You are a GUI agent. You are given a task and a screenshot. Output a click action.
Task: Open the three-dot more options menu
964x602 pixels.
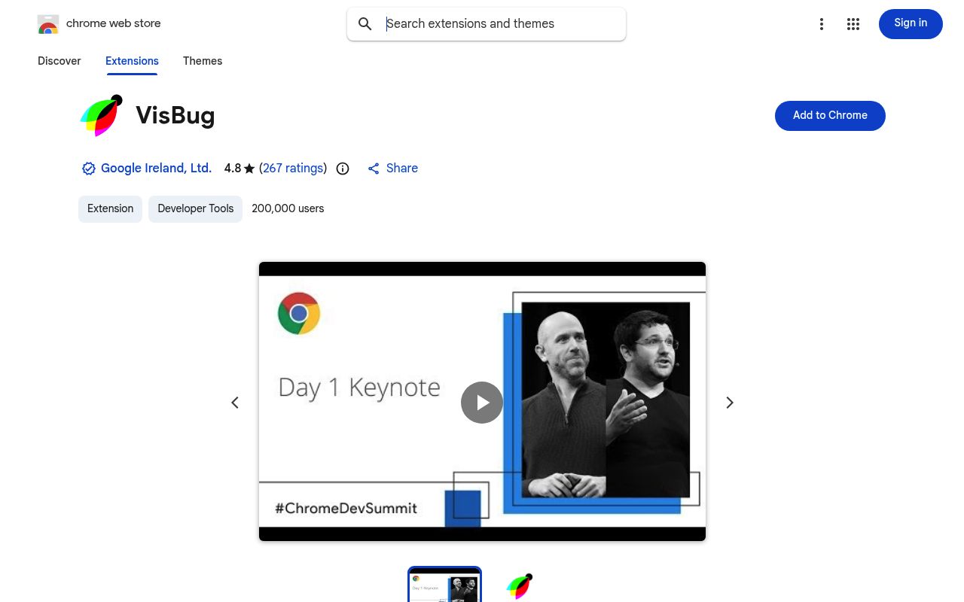pos(822,24)
